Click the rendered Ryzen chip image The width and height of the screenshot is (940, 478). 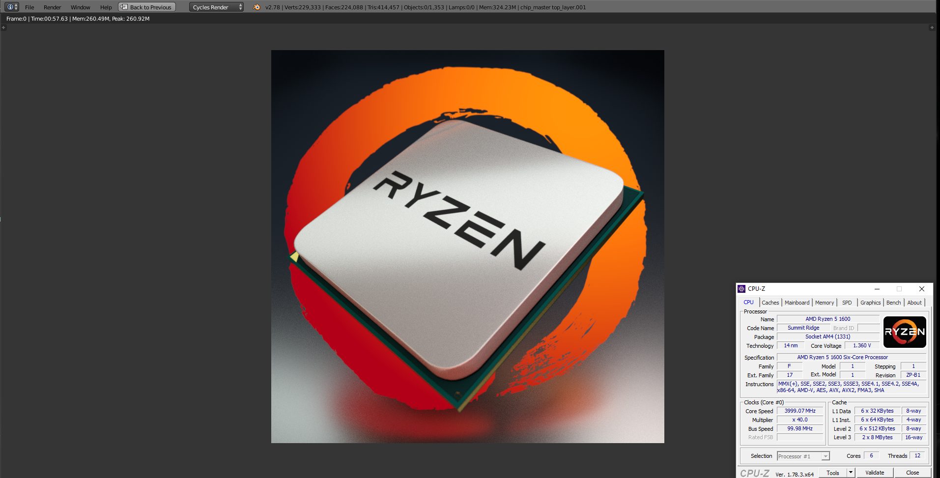pos(468,247)
